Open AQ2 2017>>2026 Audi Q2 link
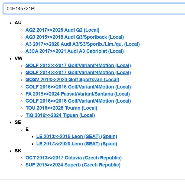185x190 pixels. 62,30
